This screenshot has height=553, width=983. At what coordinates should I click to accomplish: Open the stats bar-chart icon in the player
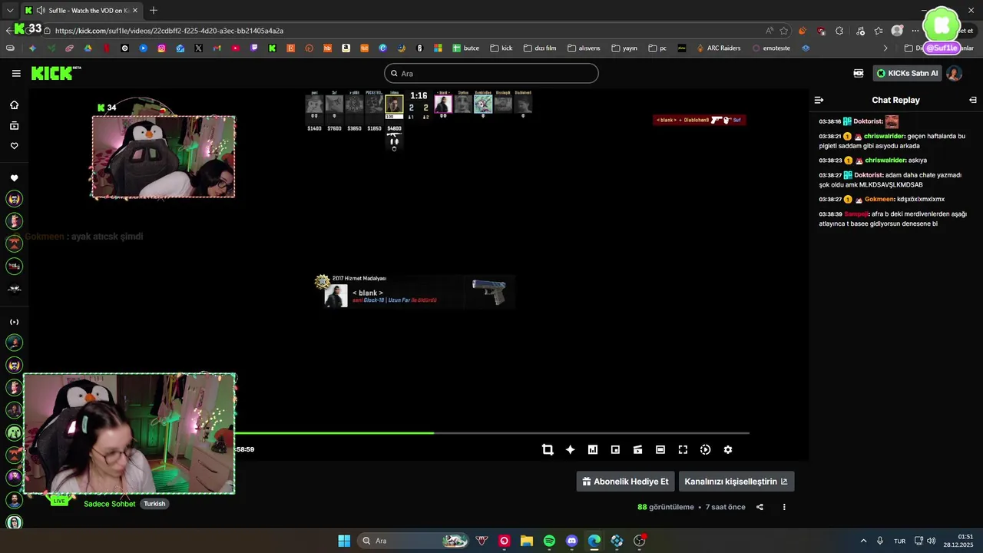(593, 450)
